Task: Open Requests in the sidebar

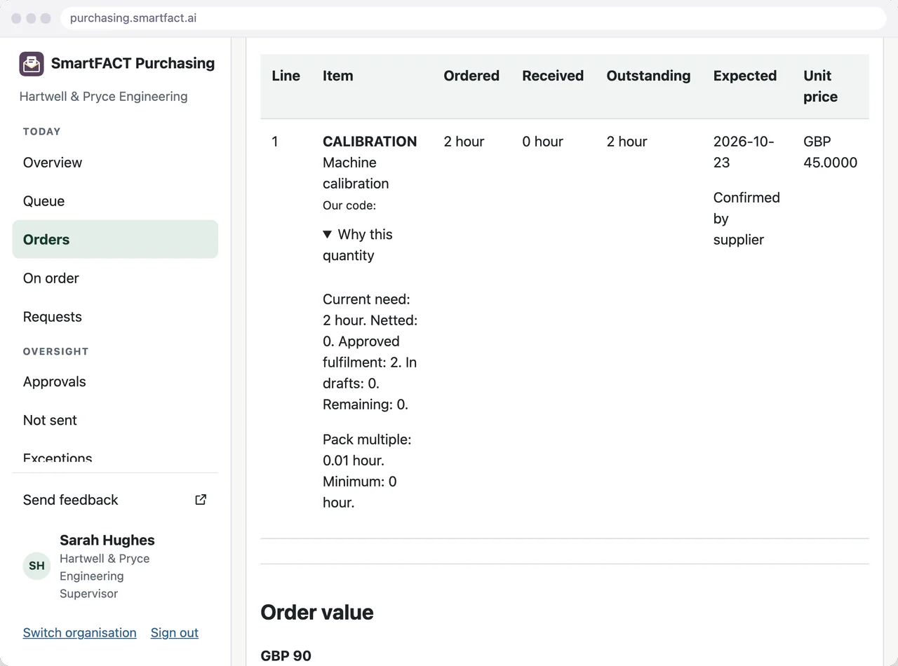Action: [x=115, y=317]
